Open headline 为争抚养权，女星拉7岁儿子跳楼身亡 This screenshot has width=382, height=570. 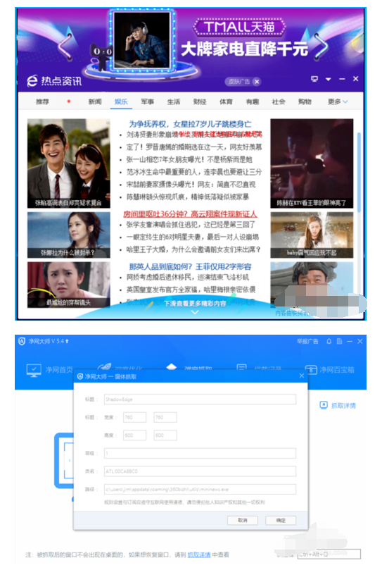(x=190, y=124)
